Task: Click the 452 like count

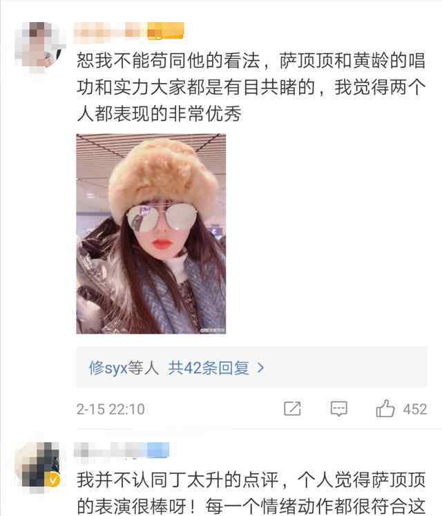Action: [415, 410]
